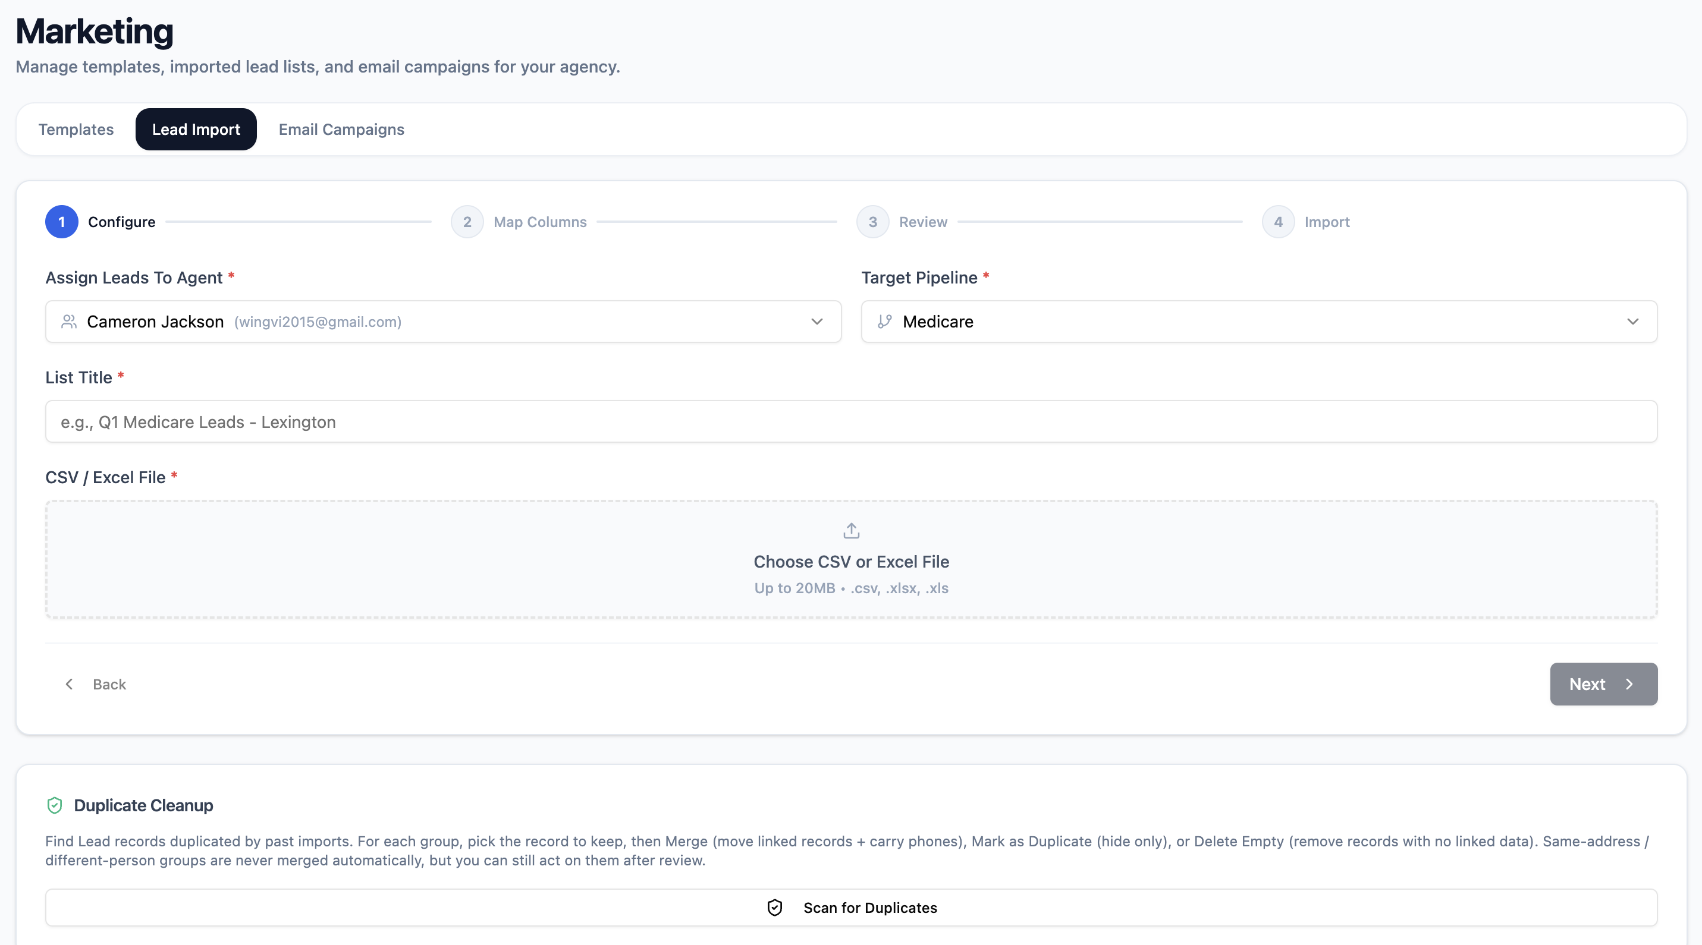1702x945 pixels.
Task: Click the green shield icon by Duplicate Cleanup
Action: pyautogui.click(x=55, y=805)
